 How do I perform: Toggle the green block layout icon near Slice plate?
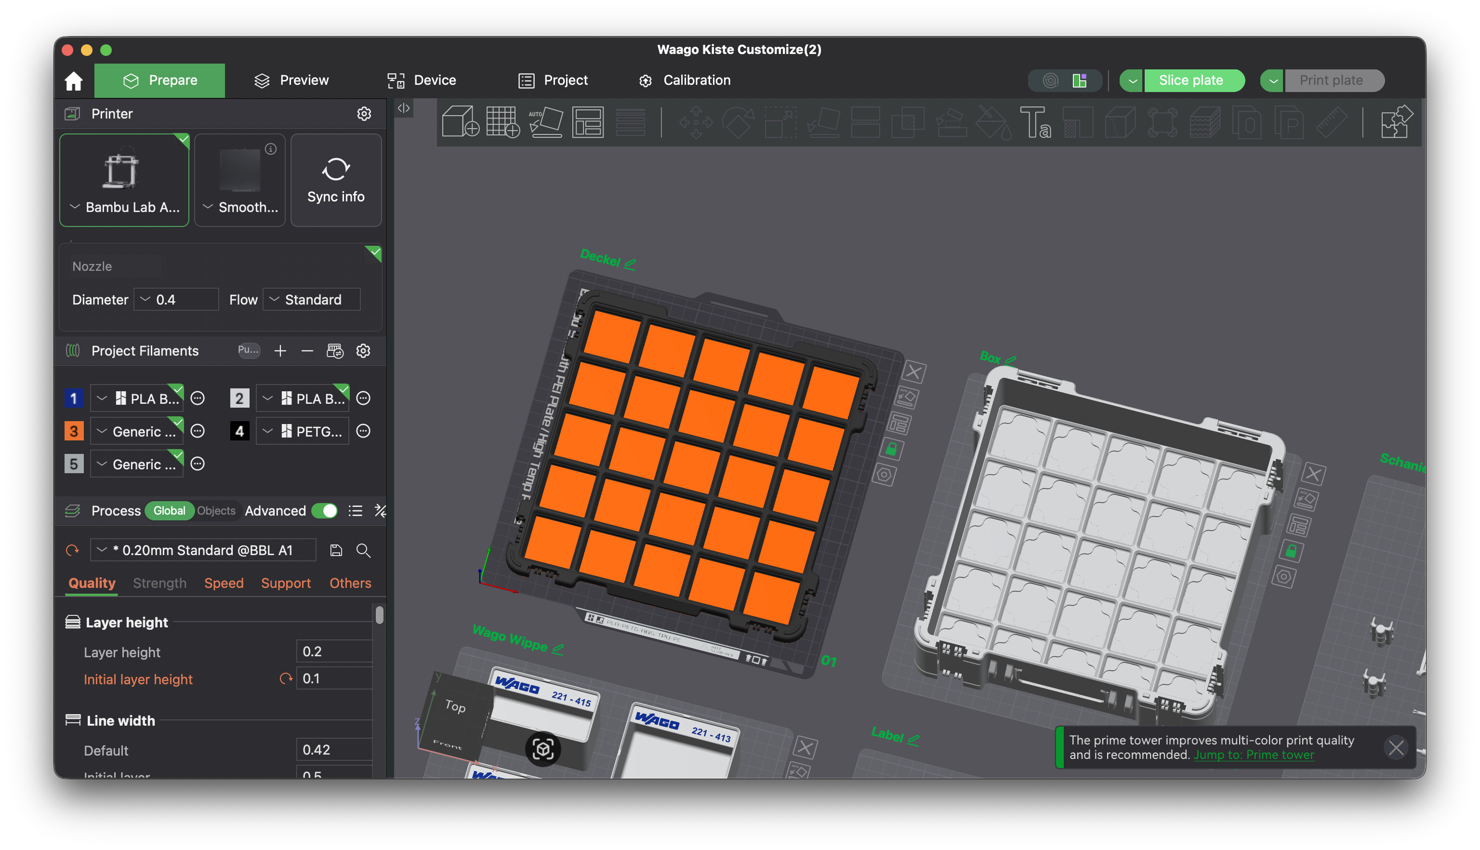(x=1080, y=80)
